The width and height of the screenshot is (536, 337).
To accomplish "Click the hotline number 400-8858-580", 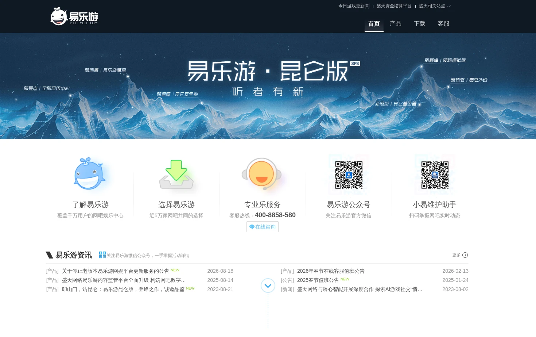I will pyautogui.click(x=275, y=215).
